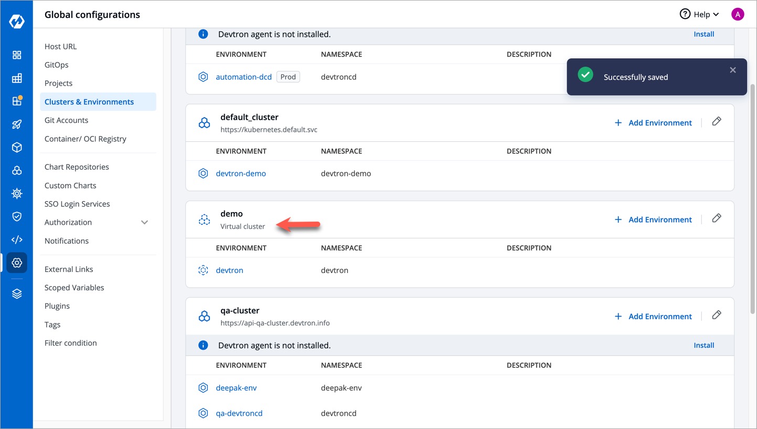The width and height of the screenshot is (757, 429).
Task: Open the Clusters hexagon icon in sidebar
Action: 17,171
